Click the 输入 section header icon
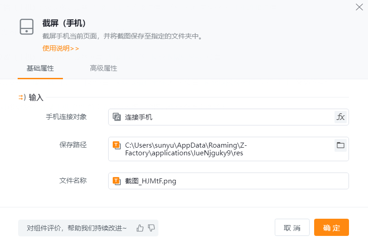Image resolution: width=368 pixels, height=240 pixels. tap(21, 97)
